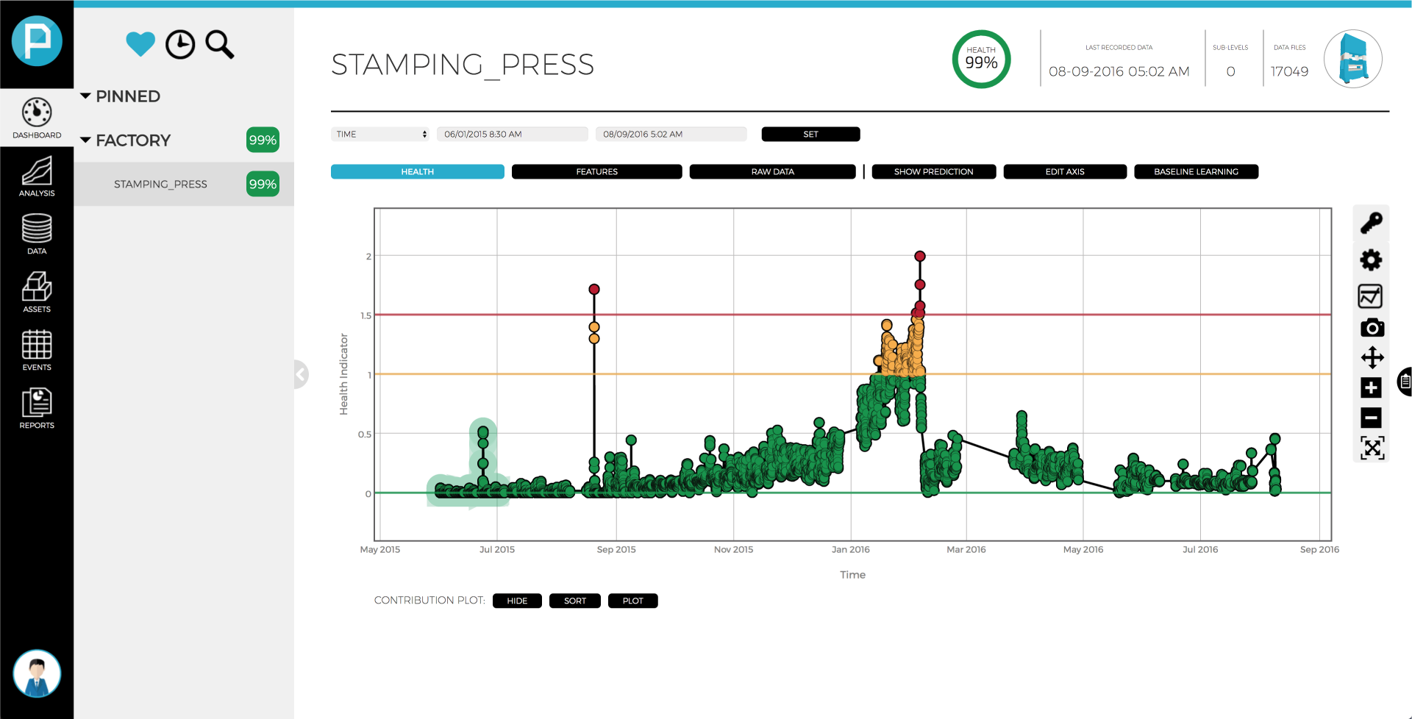The width and height of the screenshot is (1412, 719).
Task: Toggle Baseline Learning mode
Action: [1196, 172]
